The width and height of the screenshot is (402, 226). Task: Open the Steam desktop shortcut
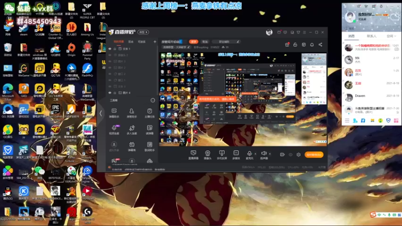click(x=24, y=30)
